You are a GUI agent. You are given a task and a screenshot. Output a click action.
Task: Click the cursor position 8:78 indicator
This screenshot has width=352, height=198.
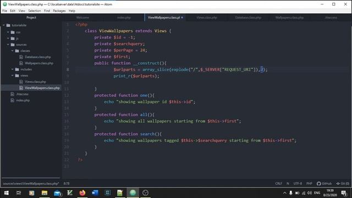click(67, 183)
